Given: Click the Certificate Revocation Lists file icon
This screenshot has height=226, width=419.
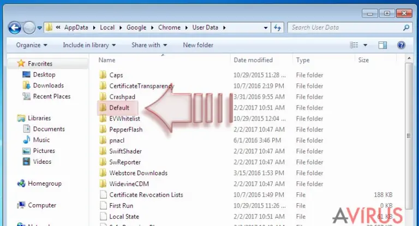Looking at the screenshot, I should coord(103,195).
